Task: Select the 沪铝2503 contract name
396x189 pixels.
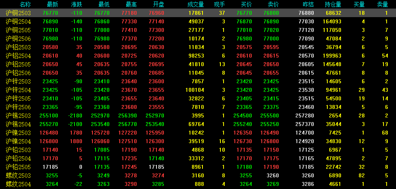Action: (x=18, y=47)
